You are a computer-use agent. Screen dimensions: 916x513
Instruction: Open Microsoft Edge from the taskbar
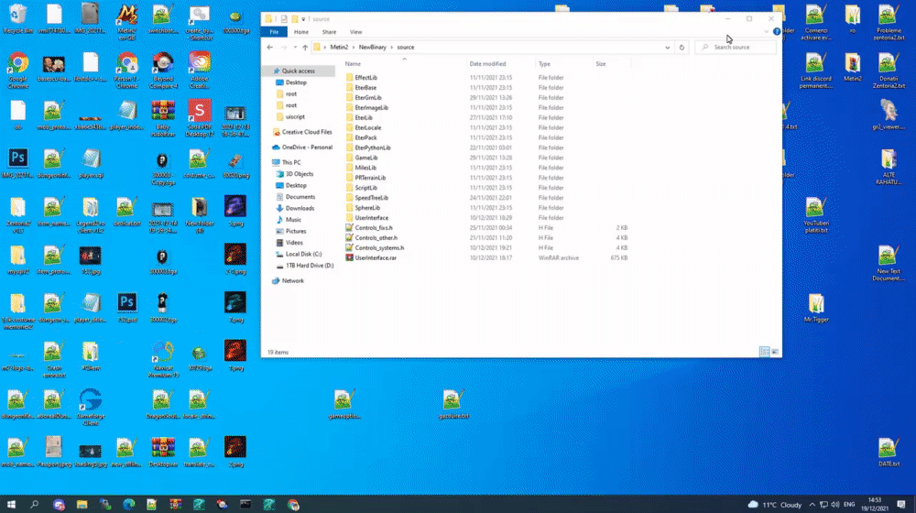[x=128, y=504]
